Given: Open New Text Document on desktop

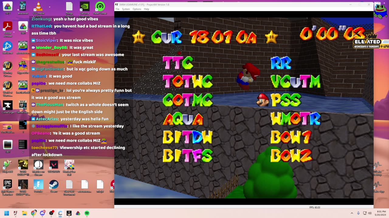Looking at the screenshot, I should (69, 187).
